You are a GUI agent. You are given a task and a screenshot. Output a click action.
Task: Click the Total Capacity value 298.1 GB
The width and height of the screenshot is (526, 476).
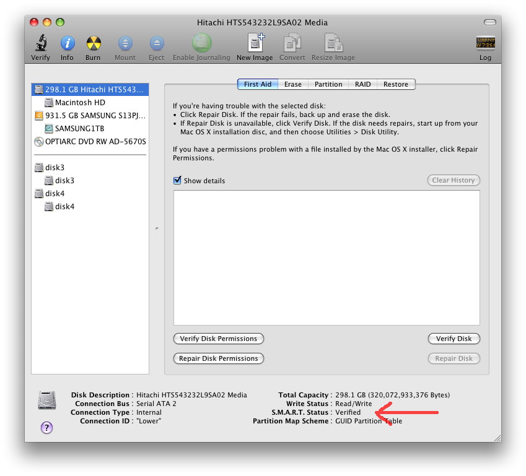click(x=393, y=395)
